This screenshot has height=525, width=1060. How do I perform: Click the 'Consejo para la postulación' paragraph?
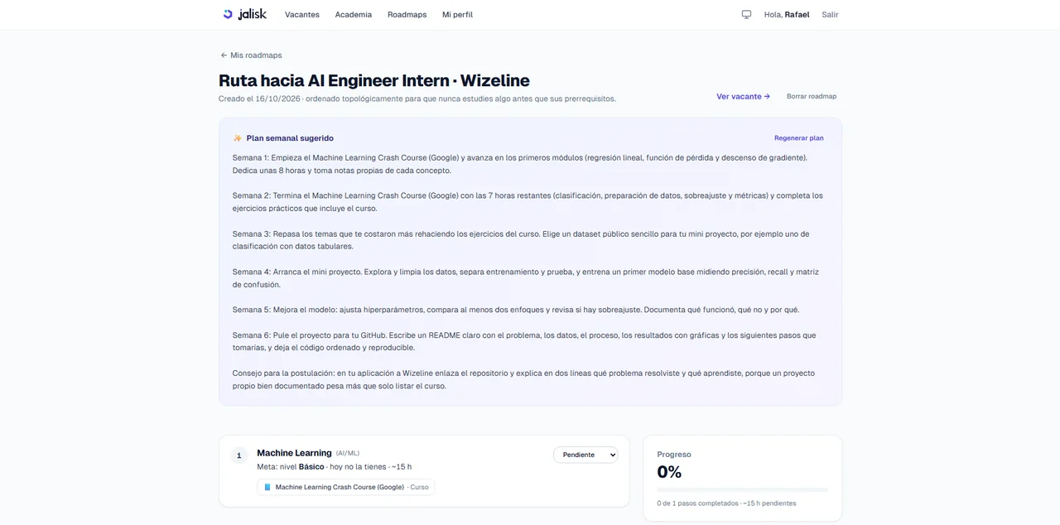coord(523,379)
